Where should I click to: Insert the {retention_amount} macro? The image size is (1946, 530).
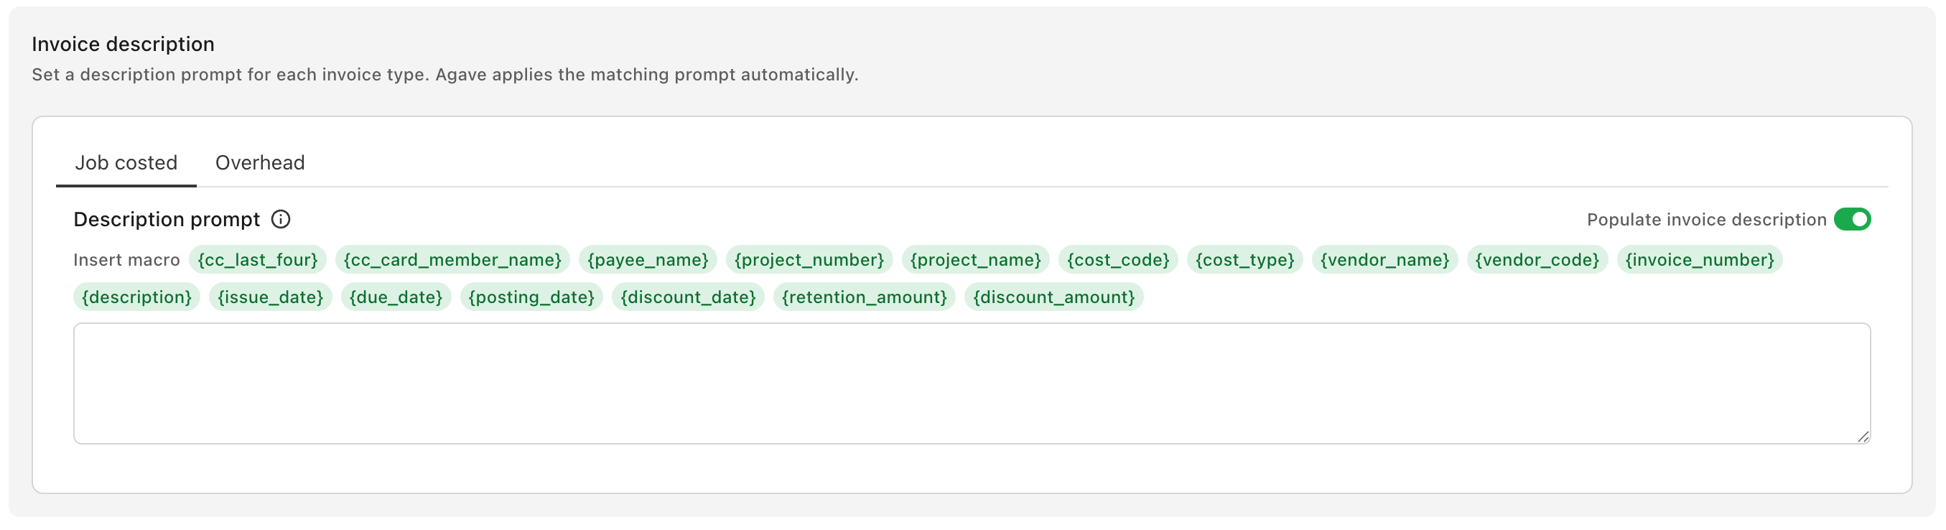pos(865,297)
